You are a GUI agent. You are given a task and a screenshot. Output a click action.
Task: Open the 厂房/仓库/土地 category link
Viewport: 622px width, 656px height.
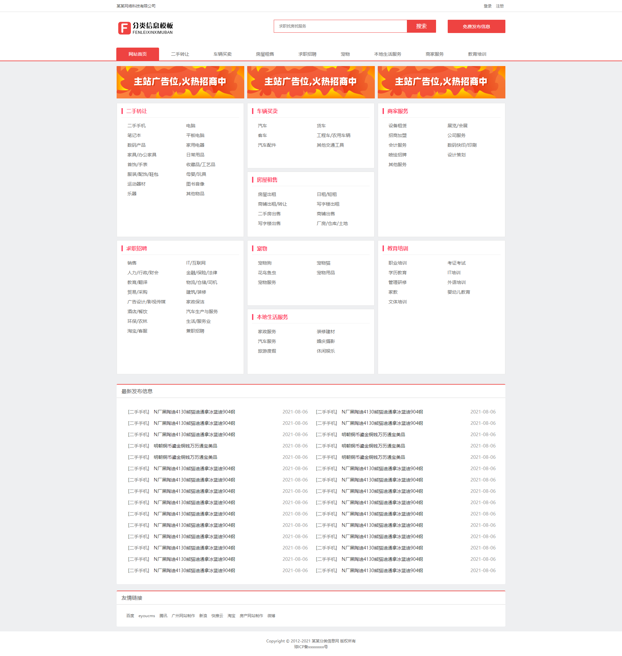tap(332, 223)
